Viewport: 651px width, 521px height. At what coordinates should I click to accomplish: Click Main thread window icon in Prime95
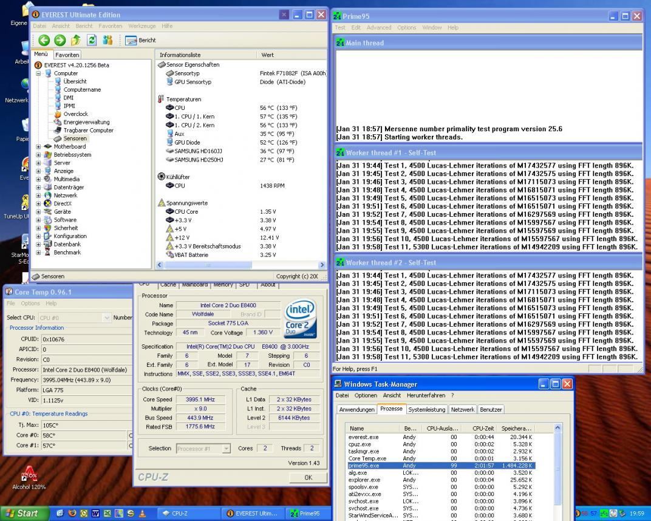(340, 43)
